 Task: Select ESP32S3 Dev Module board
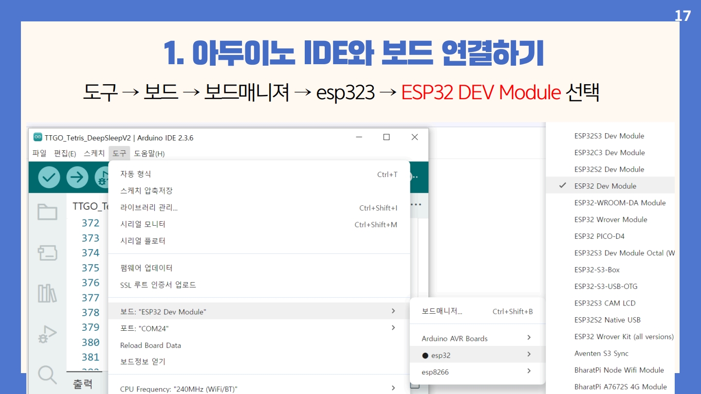(x=610, y=136)
